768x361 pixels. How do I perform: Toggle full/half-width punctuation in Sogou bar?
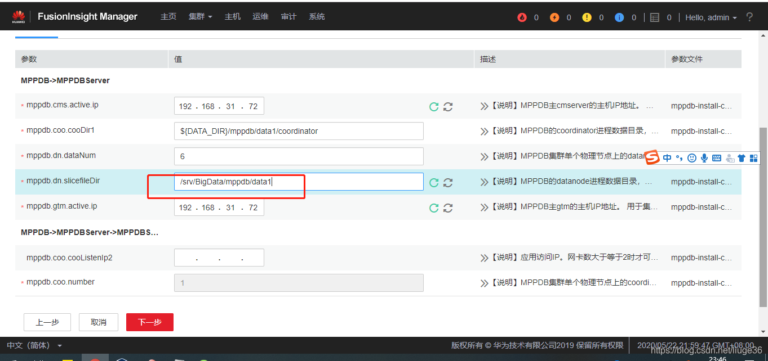tap(679, 158)
